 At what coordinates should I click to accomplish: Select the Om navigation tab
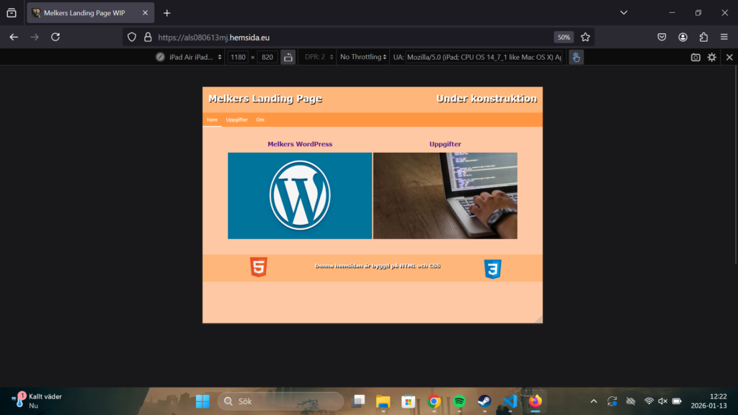click(260, 120)
